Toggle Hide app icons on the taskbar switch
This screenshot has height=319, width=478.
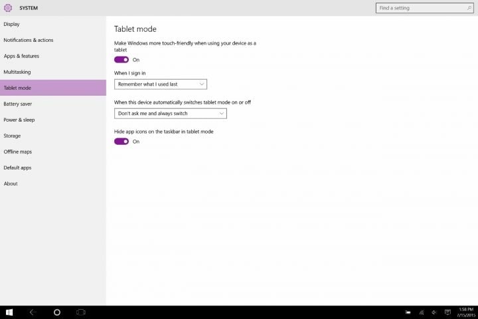click(121, 142)
